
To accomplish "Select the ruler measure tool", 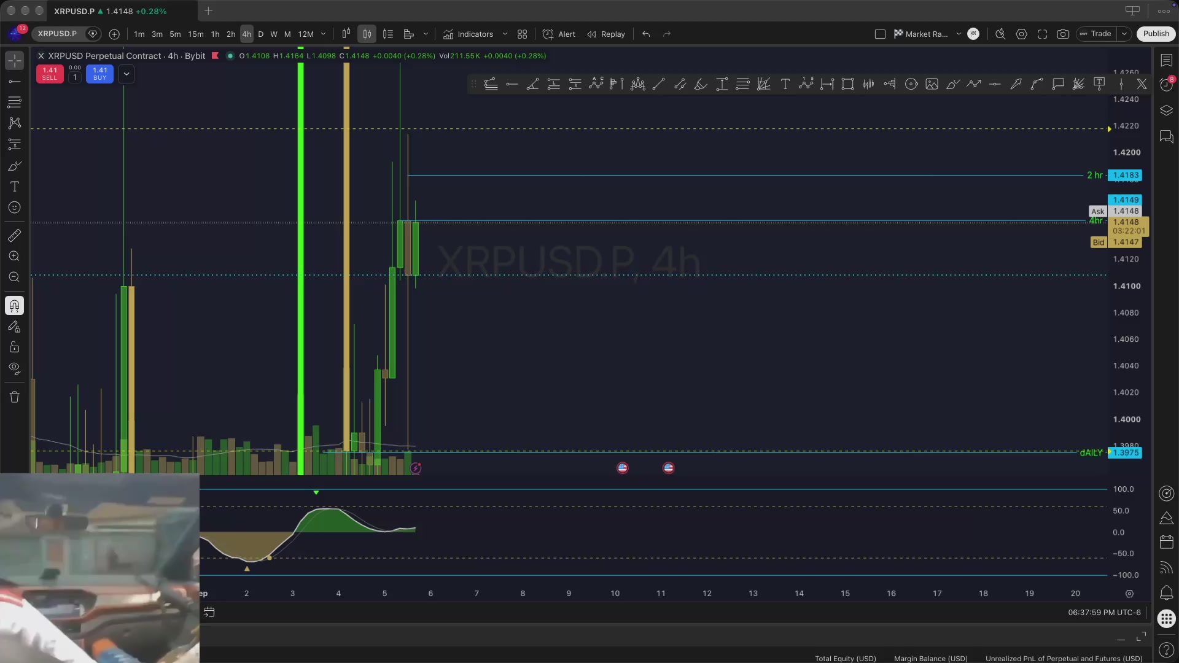I will [x=15, y=236].
